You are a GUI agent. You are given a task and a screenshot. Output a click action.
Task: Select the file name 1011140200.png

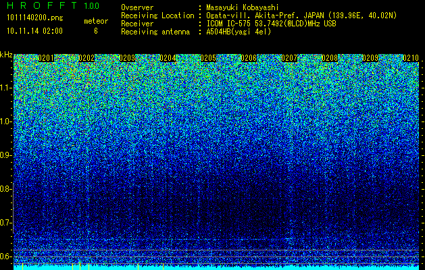tap(35, 18)
